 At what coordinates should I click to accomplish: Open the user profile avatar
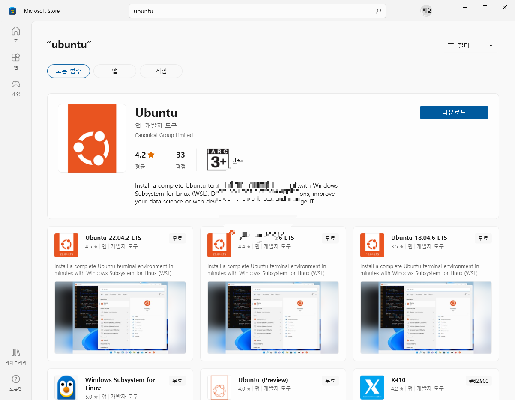[x=426, y=11]
